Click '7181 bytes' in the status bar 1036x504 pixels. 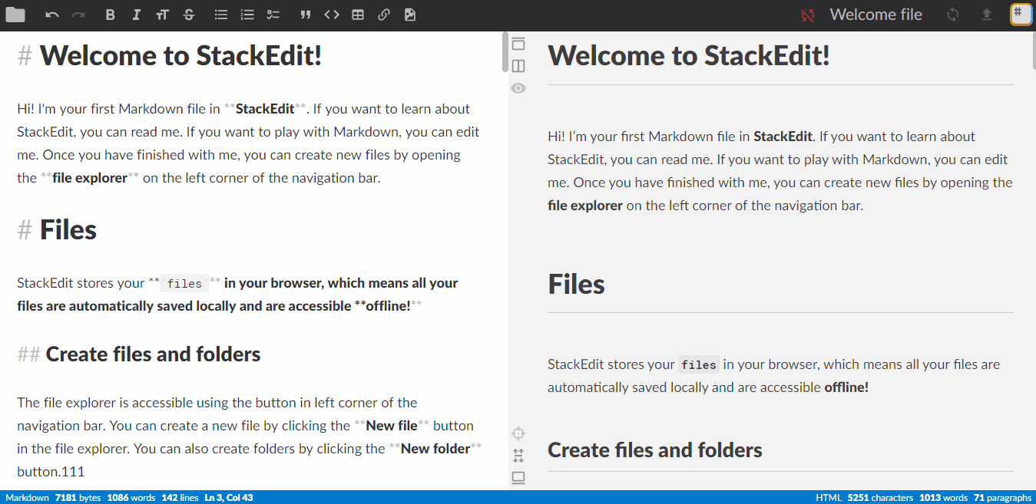point(78,498)
